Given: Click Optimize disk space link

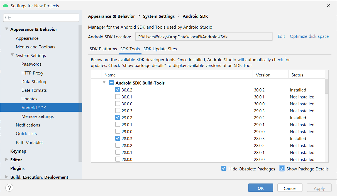Looking at the screenshot, I should pyautogui.click(x=309, y=36).
